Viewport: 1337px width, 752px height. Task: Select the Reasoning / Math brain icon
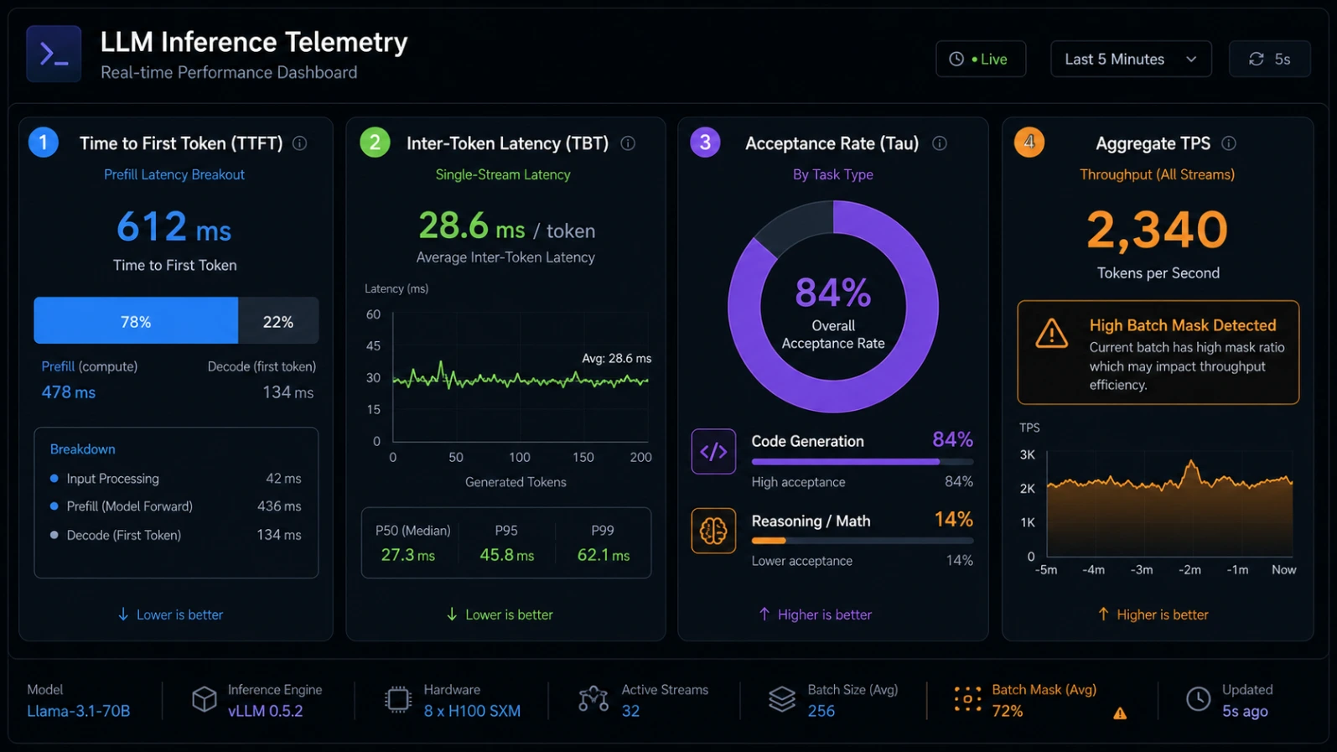coord(713,531)
